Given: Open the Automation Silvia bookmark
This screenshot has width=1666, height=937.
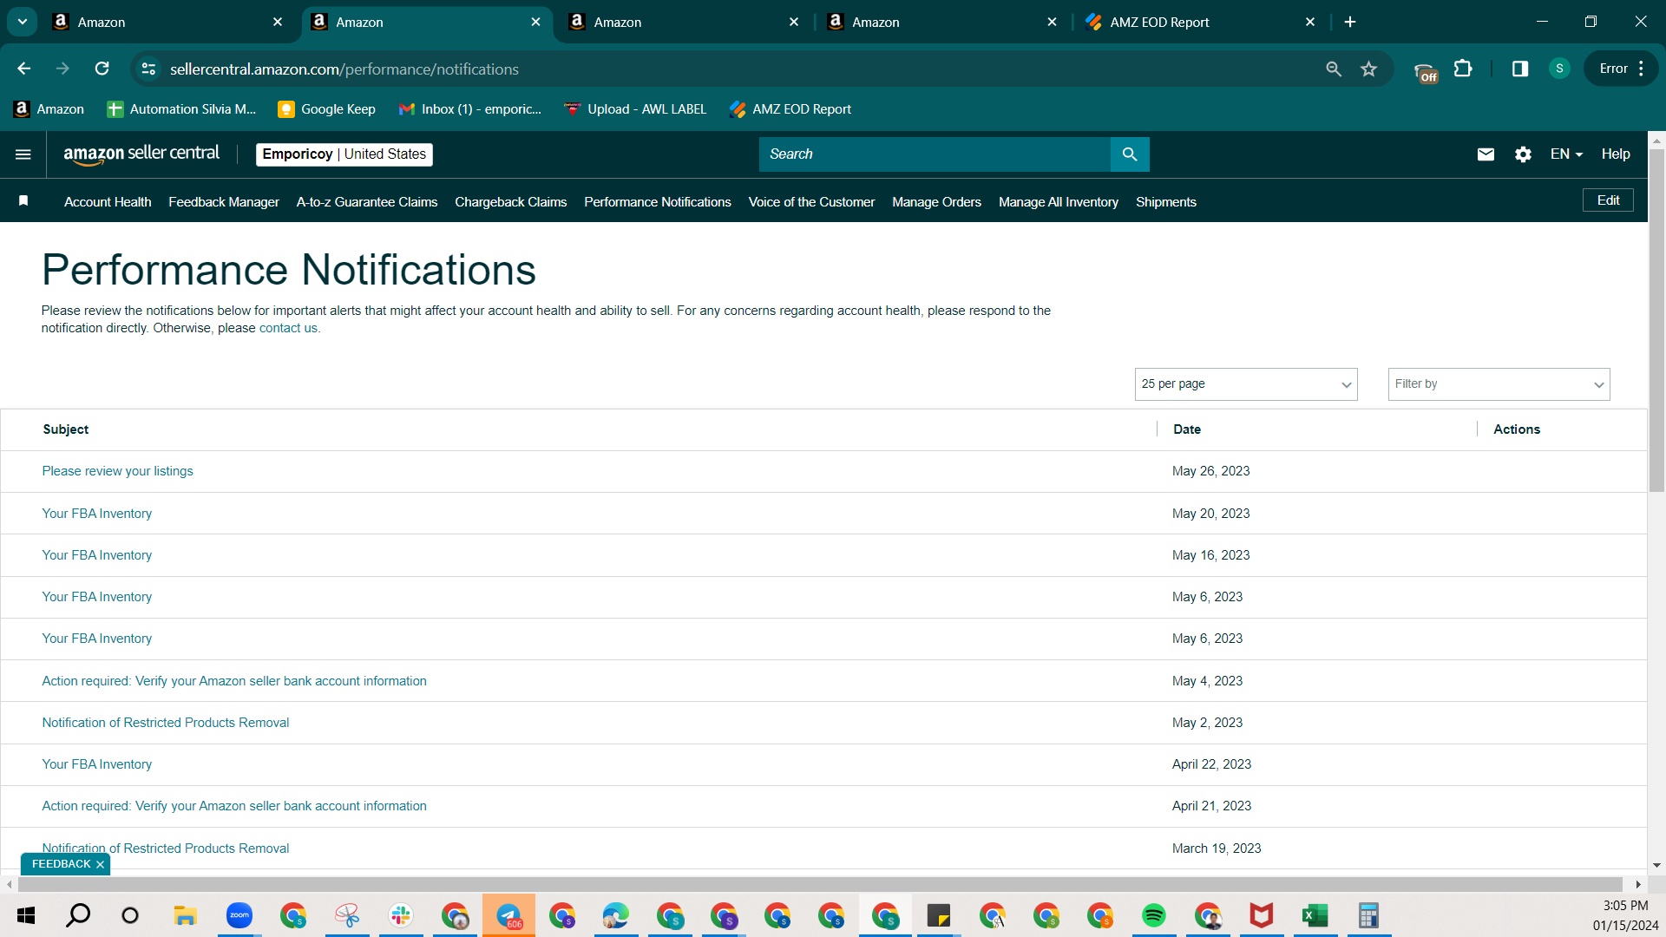Looking at the screenshot, I should [181, 109].
